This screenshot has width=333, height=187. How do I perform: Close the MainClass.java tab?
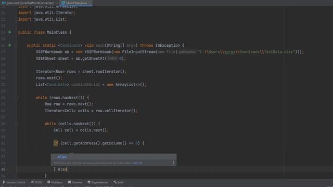[90, 3]
